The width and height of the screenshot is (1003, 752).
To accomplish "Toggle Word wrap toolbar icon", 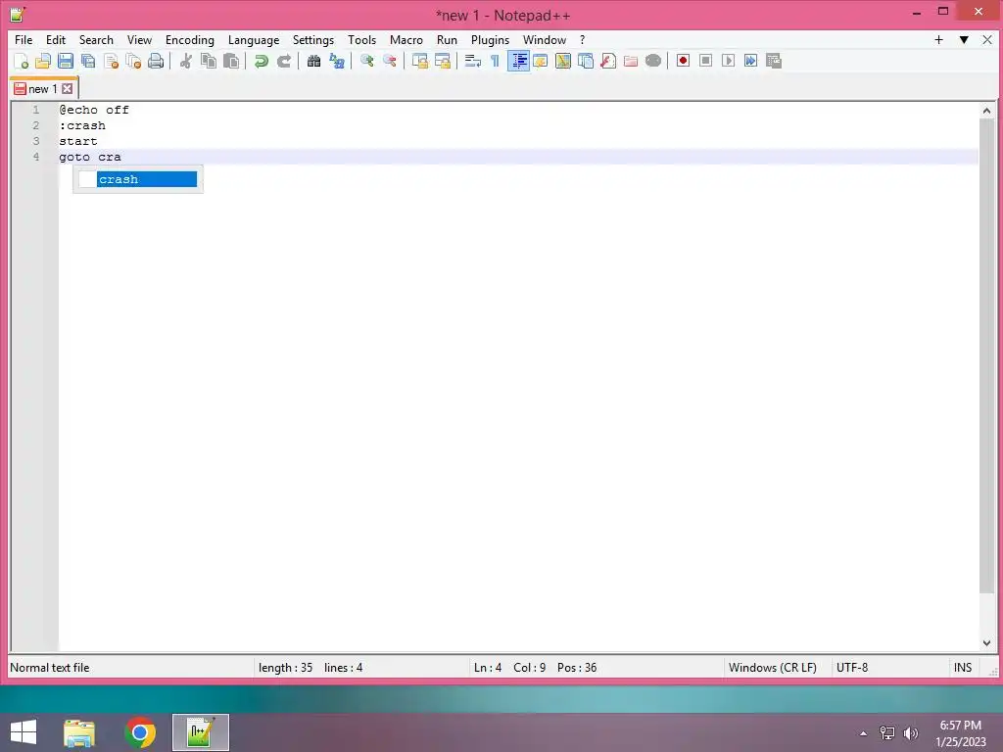I will 473,62.
